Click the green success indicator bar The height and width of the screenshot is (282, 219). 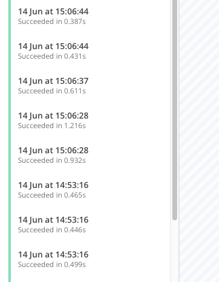(10, 141)
